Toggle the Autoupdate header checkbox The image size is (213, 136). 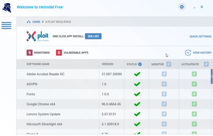[206, 64]
